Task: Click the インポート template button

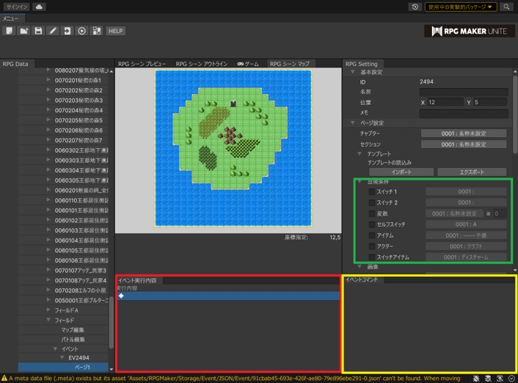Action: coord(401,172)
